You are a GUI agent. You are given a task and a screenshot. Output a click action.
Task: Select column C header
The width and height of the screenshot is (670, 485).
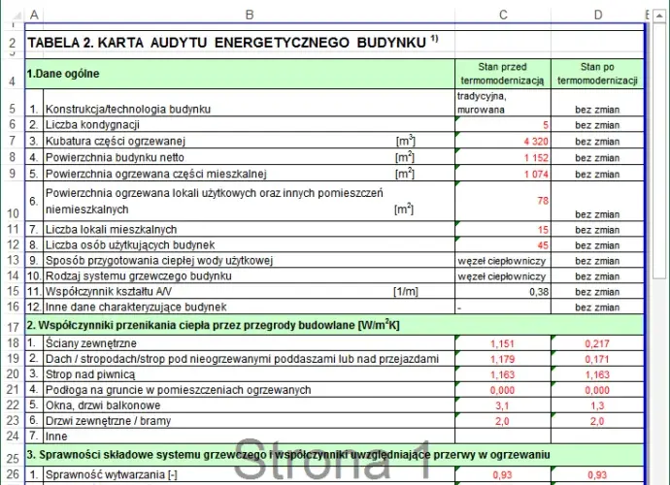(x=503, y=15)
